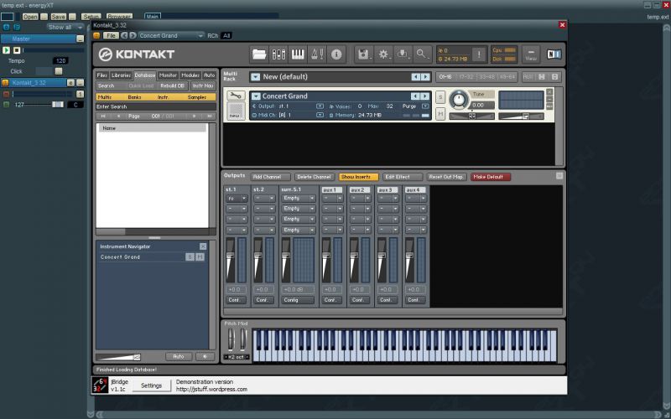The width and height of the screenshot is (671, 419).
Task: Open the Concert Grand preset dropdown
Action: (171, 35)
